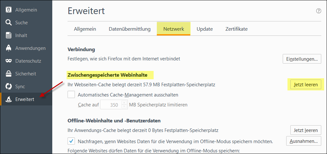Click 'MB Speicherplatz limitieren' label

tap(158, 105)
